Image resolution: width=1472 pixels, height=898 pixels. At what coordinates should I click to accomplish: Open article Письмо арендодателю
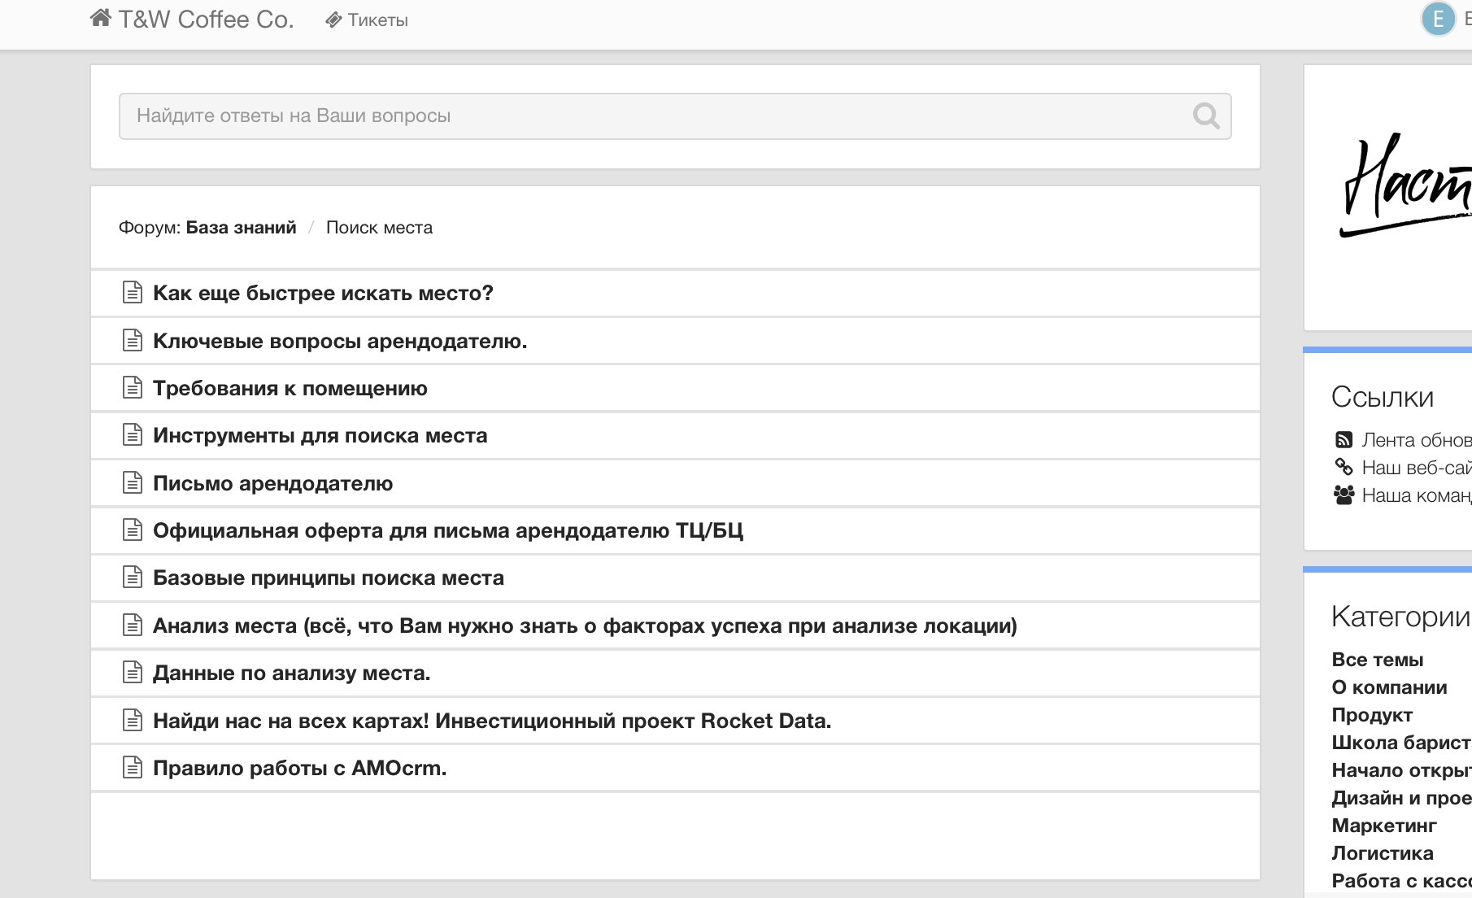(273, 483)
